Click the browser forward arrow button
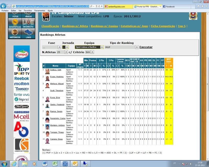Image resolution: width=209 pixels, height=167 pixels. click(x=9, y=6)
